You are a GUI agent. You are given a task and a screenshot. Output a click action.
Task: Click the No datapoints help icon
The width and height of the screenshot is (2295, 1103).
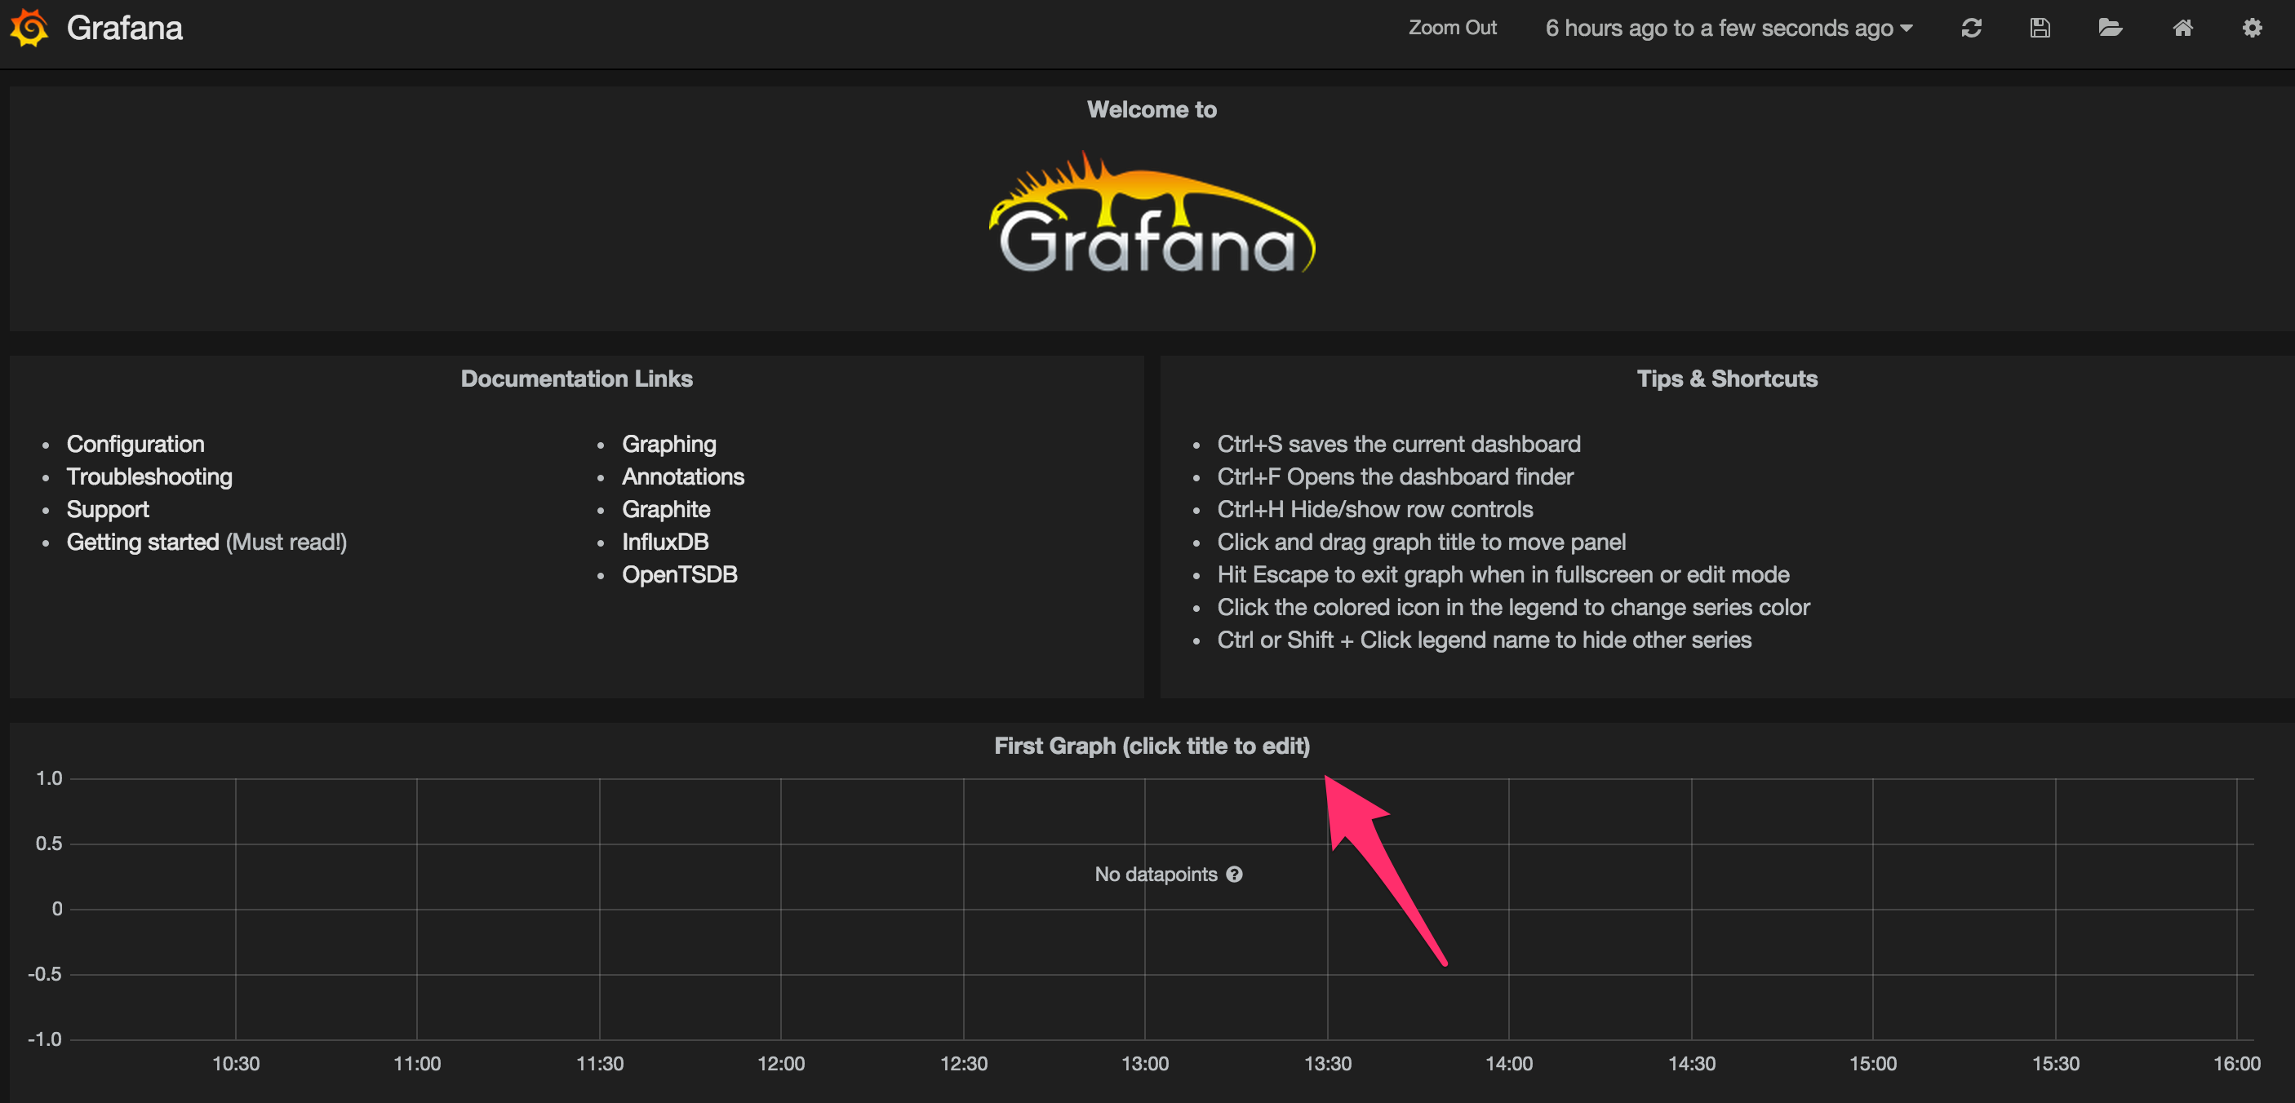point(1236,873)
